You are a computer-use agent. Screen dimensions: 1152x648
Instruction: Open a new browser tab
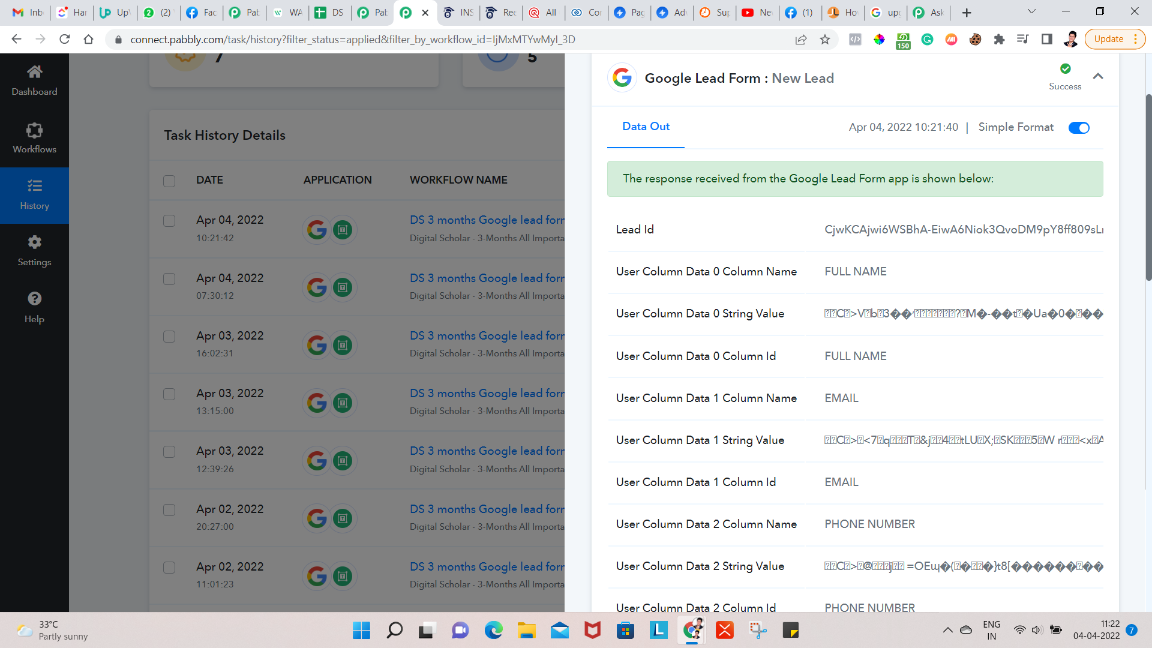967,13
